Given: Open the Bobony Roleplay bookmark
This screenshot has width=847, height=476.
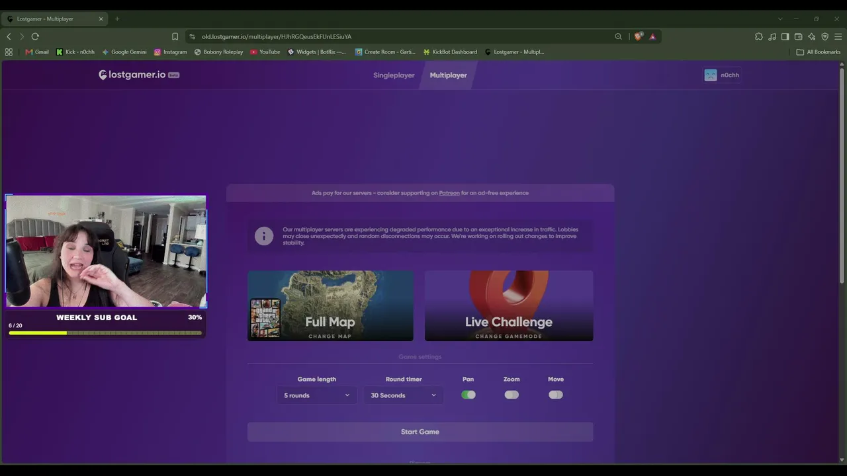Looking at the screenshot, I should pyautogui.click(x=219, y=52).
